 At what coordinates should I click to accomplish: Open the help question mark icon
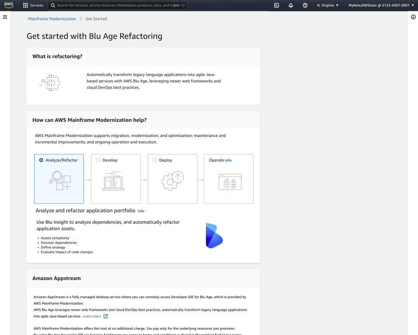click(305, 5)
